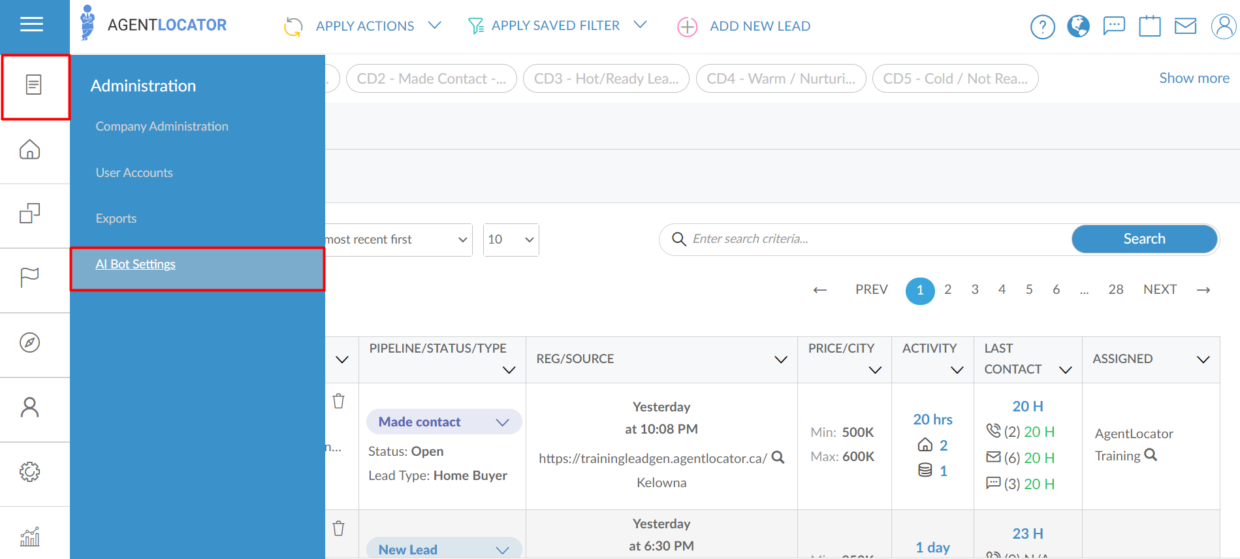The height and width of the screenshot is (559, 1240).
Task: Click the phone calls icon in Last Contact
Action: pos(993,430)
